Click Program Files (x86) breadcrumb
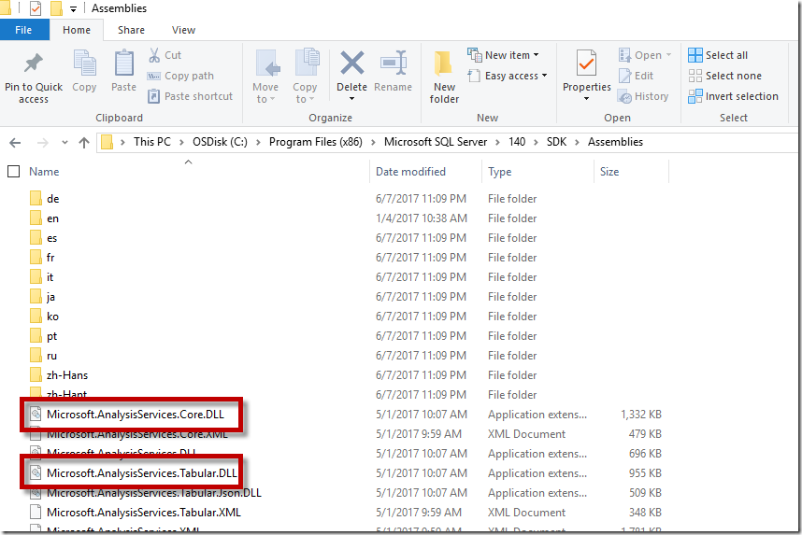Viewport: 802px width, 535px height. coord(316,142)
